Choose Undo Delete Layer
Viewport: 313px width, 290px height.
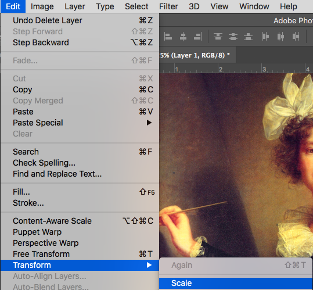tap(80, 20)
